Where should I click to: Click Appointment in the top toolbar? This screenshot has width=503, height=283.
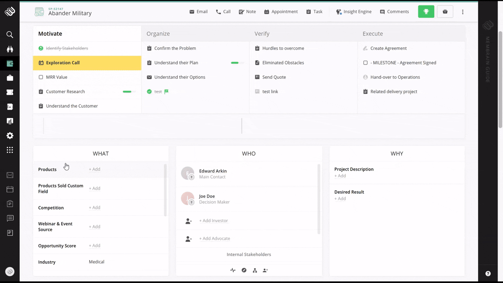pos(281,12)
